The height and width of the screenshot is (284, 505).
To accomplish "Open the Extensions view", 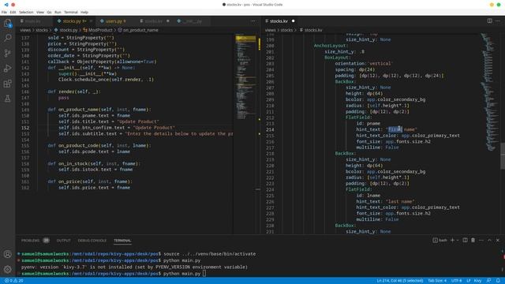I will pyautogui.click(x=7, y=84).
